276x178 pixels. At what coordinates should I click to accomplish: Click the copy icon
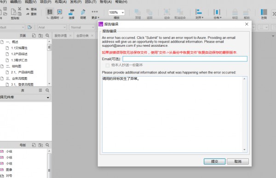point(19,14)
